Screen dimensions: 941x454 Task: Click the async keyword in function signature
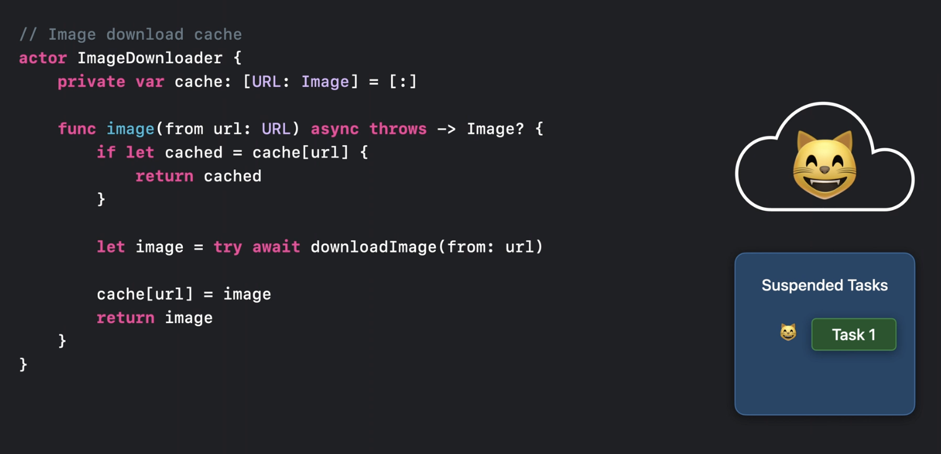tap(335, 128)
